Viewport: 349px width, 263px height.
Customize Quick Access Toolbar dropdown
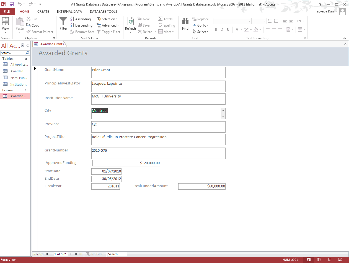pyautogui.click(x=40, y=4)
